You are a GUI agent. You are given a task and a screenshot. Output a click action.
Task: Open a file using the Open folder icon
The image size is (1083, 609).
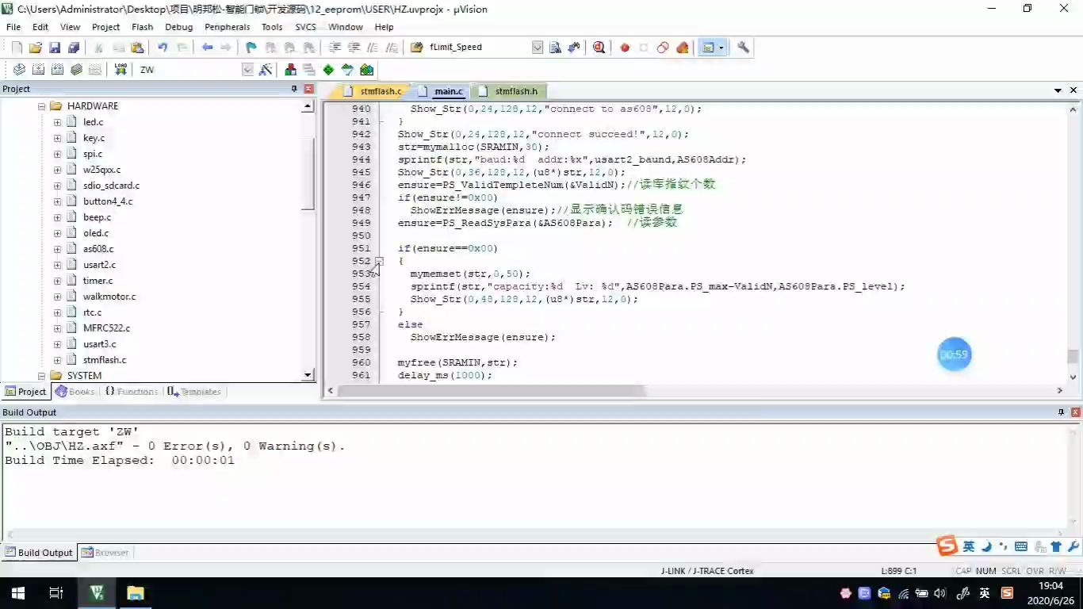pyautogui.click(x=36, y=48)
